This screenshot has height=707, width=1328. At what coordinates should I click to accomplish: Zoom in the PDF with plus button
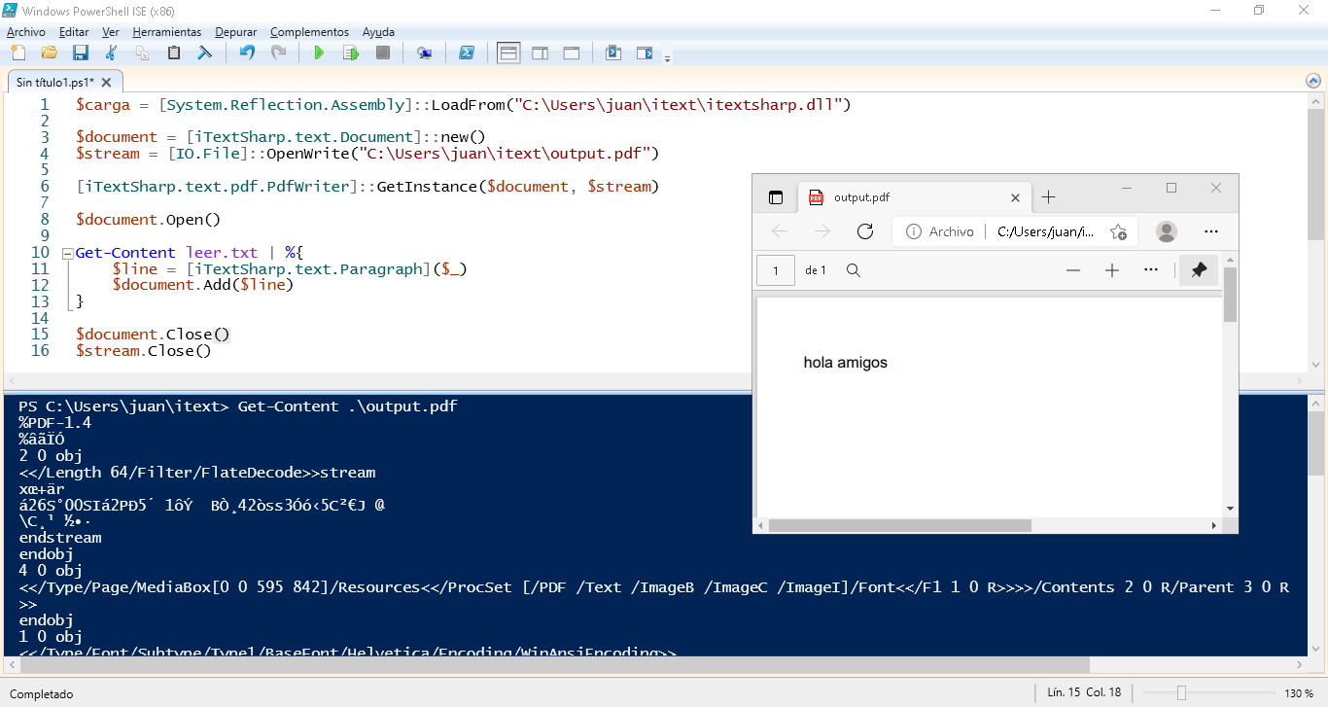point(1112,270)
